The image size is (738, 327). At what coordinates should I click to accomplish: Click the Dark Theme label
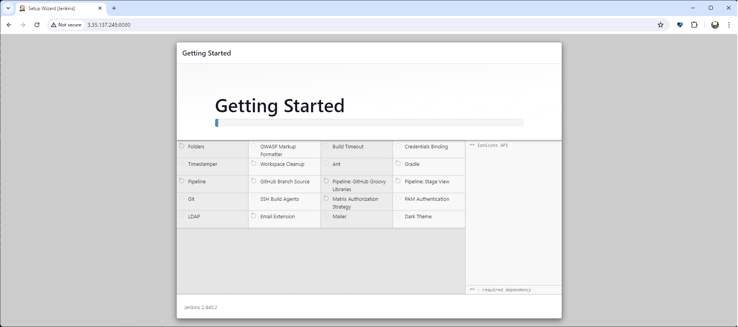click(418, 216)
